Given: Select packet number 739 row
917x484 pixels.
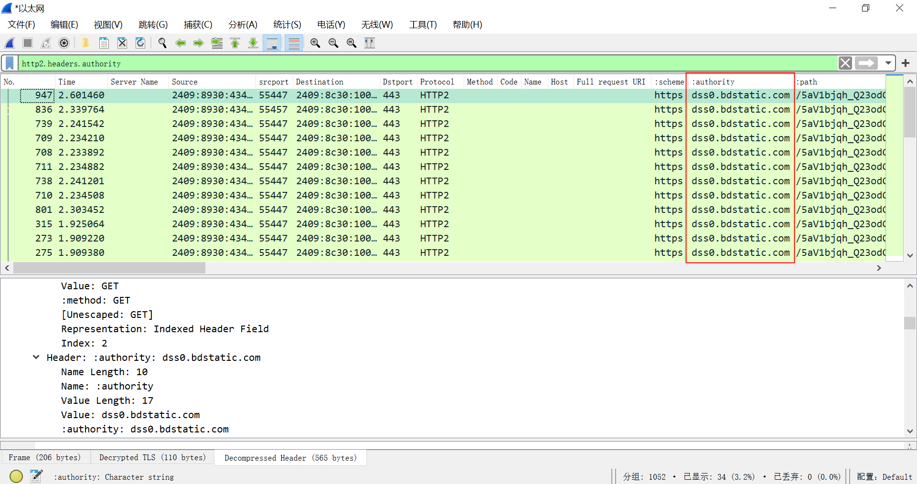Looking at the screenshot, I should (443, 124).
